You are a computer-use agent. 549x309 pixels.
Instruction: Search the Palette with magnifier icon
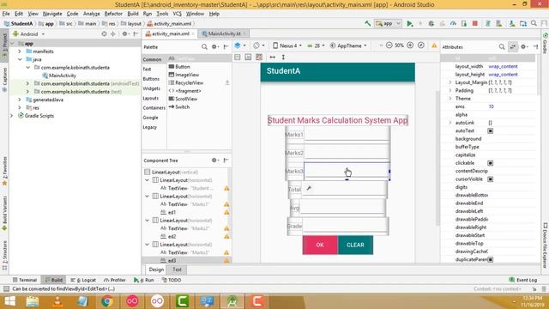coord(204,46)
